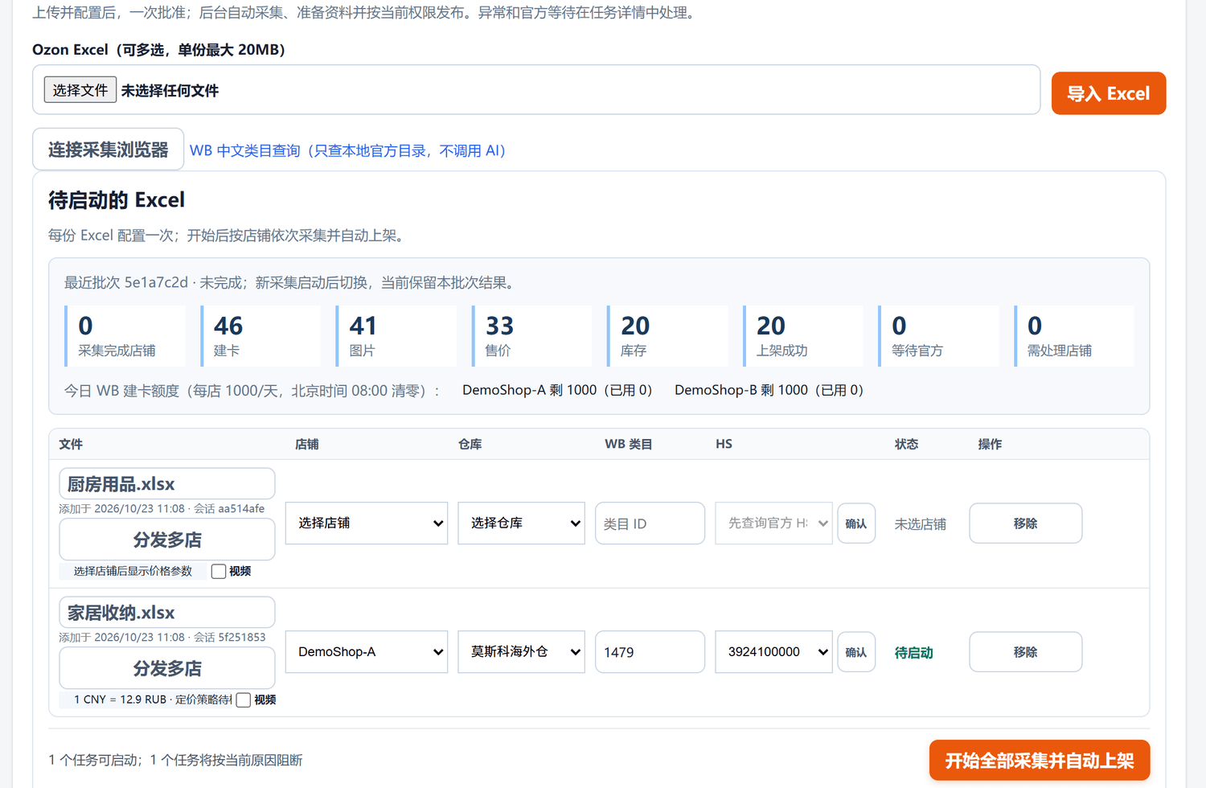The height and width of the screenshot is (788, 1206).
Task: Click 移除 for 家居收纳.xlsx
Action: 1026,652
